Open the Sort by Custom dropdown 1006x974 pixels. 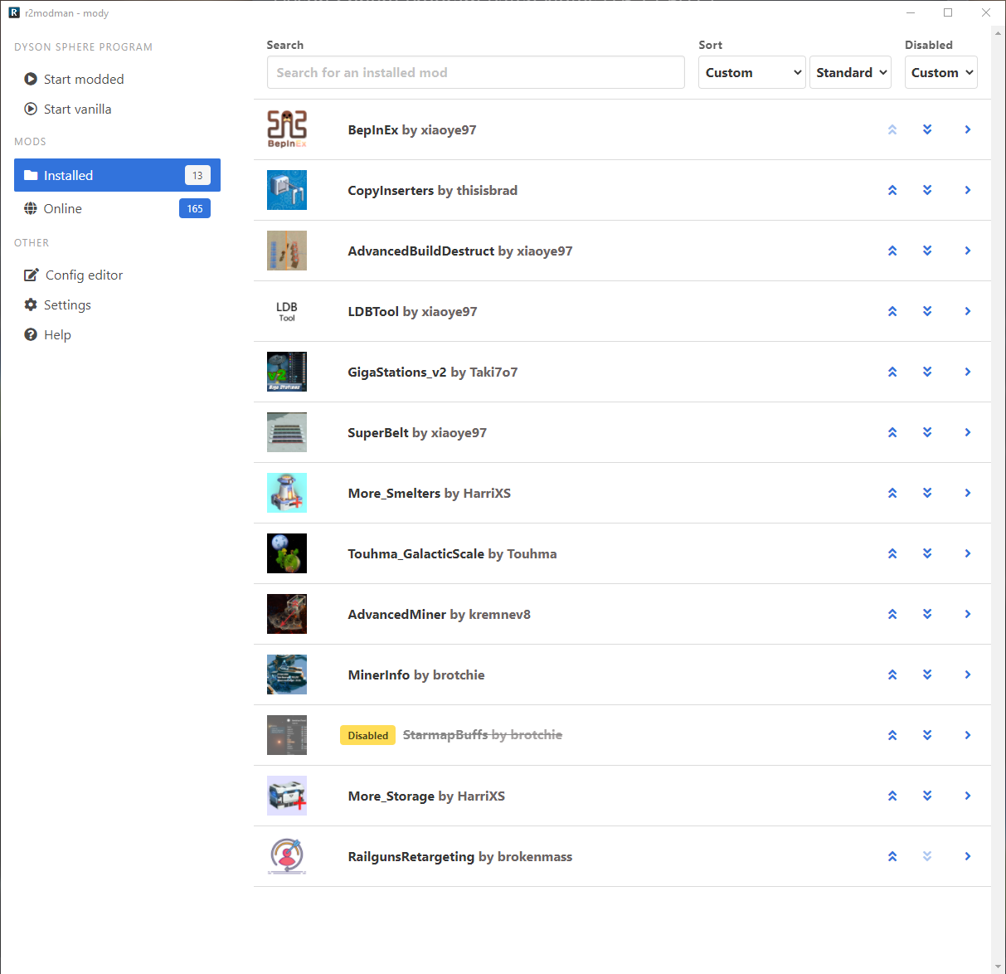tap(752, 72)
